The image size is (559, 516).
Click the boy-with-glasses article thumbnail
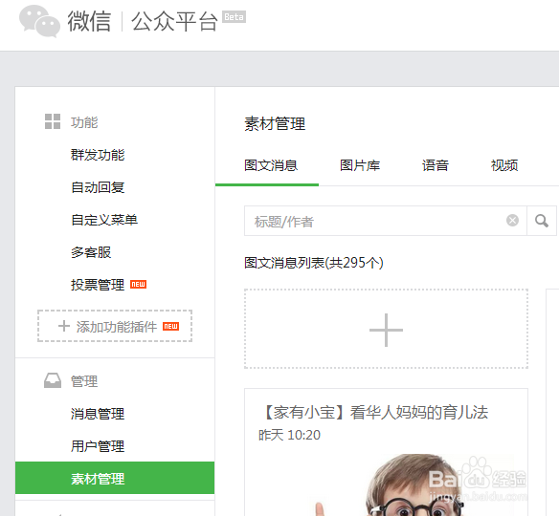point(386,484)
